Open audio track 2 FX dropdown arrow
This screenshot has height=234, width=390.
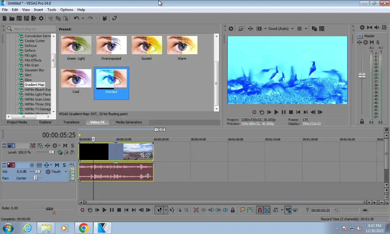[51, 165]
